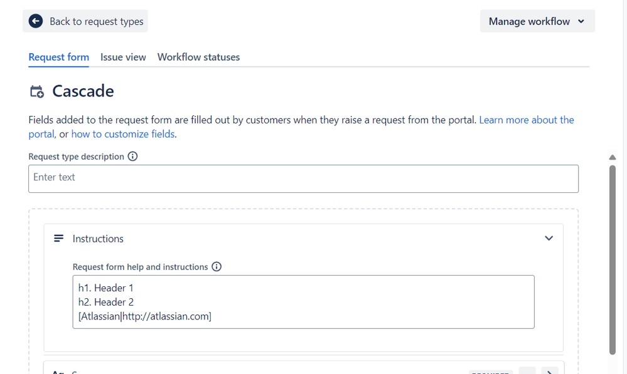Click the back arrow icon
627x374 pixels.
click(36, 21)
